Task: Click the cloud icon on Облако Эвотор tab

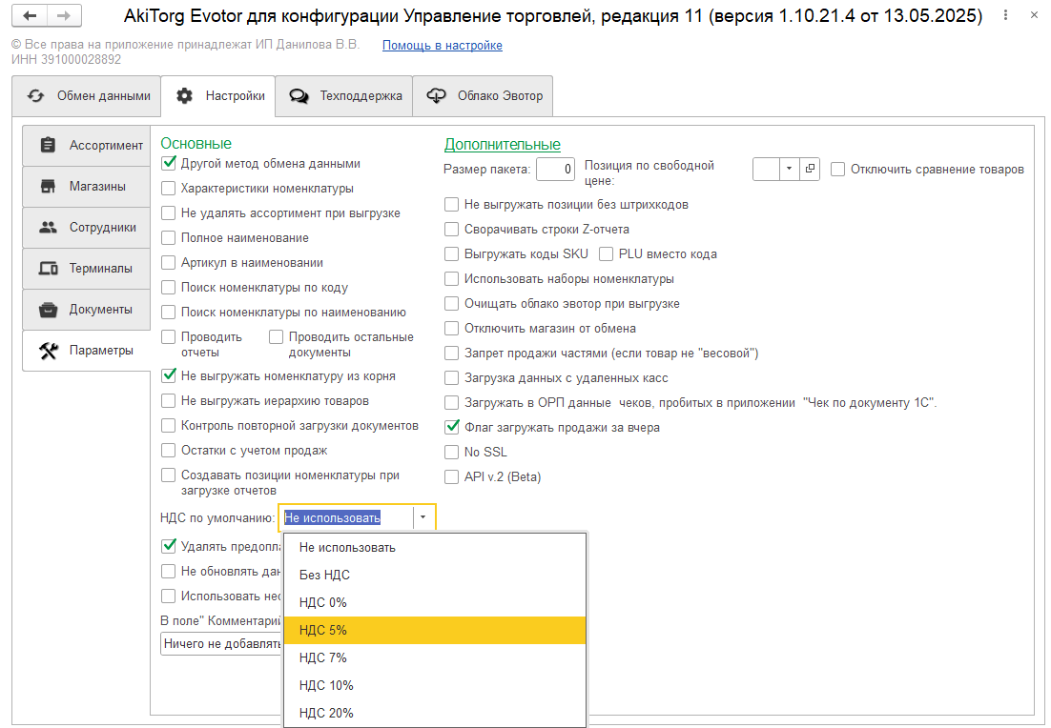Action: tap(437, 96)
